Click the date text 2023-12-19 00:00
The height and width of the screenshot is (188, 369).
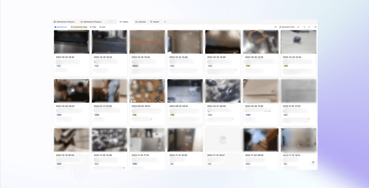click(x=65, y=155)
